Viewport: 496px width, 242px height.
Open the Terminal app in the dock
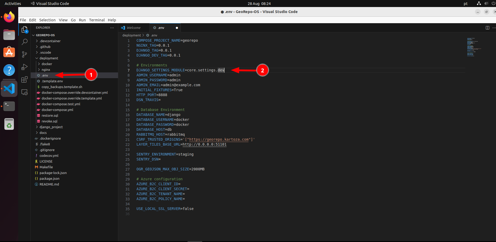click(9, 106)
